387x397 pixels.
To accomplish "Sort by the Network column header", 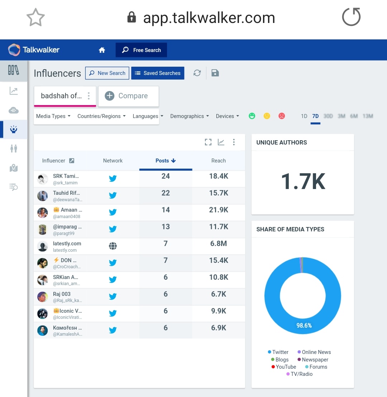I will point(113,161).
